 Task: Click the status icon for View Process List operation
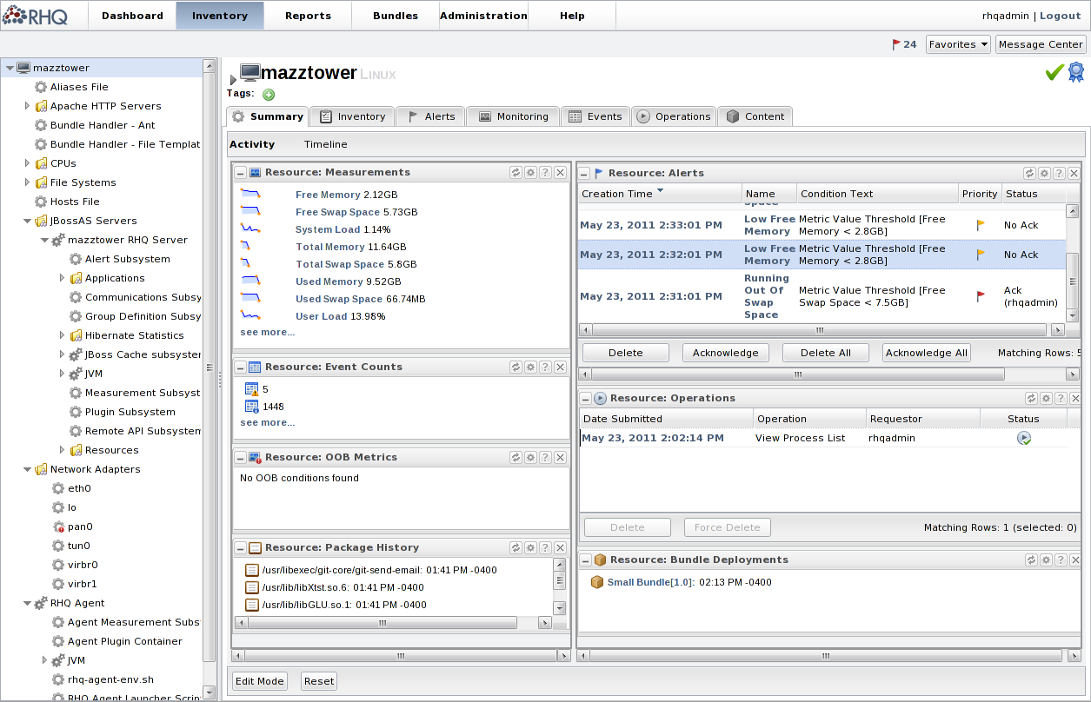tap(1024, 439)
